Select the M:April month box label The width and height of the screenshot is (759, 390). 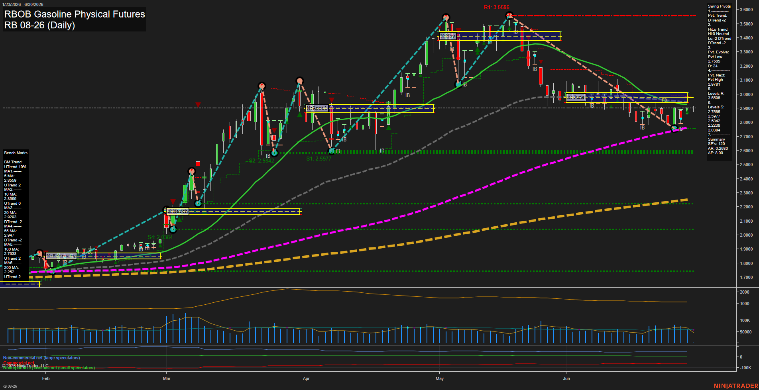tap(317, 108)
